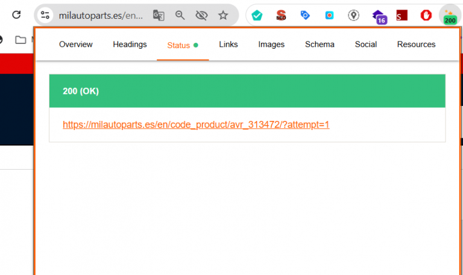Click the green 200 (OK) status banner
Screen dimensions: 463x275
pos(247,91)
